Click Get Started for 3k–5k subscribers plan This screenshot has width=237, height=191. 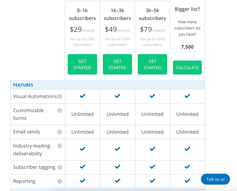(152, 64)
